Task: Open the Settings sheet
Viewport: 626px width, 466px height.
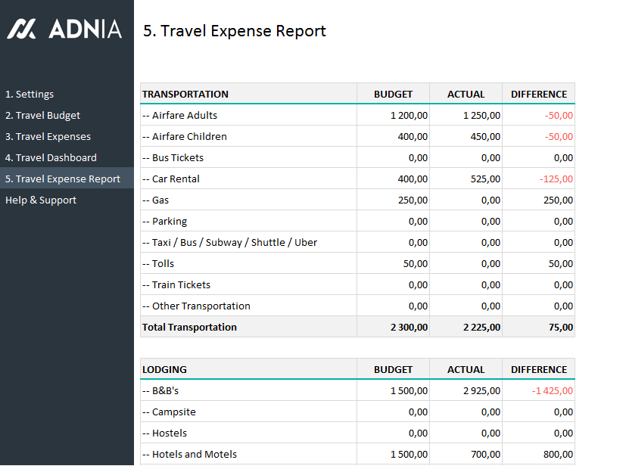Action: pos(30,95)
